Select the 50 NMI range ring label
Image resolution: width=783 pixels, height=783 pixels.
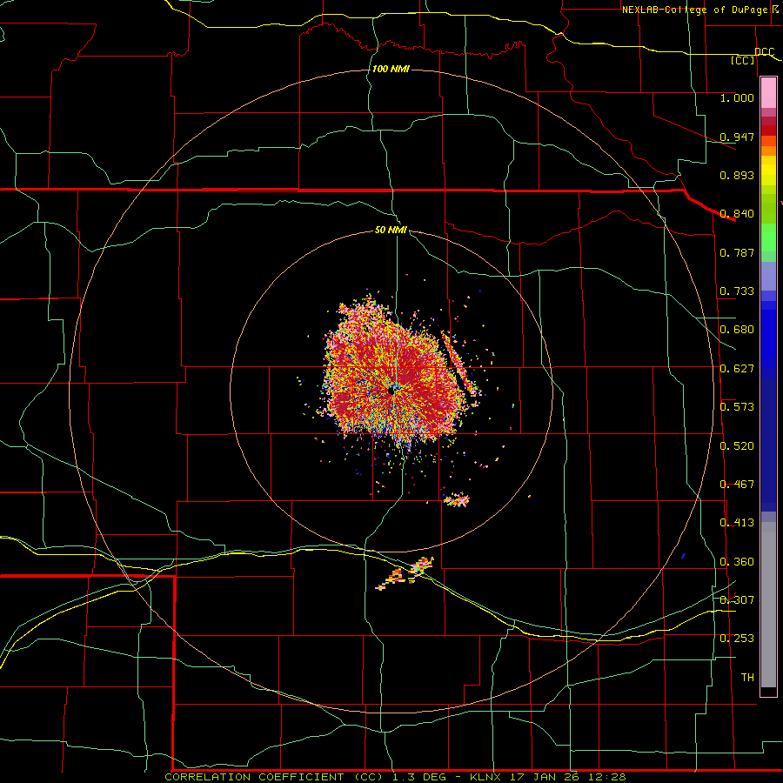tap(391, 231)
